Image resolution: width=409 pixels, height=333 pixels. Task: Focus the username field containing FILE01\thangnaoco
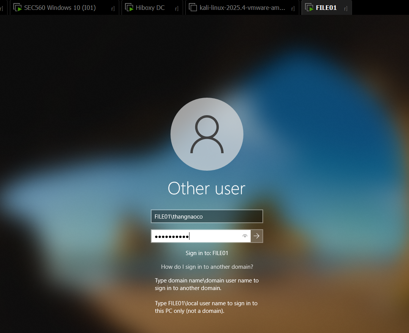coord(207,216)
